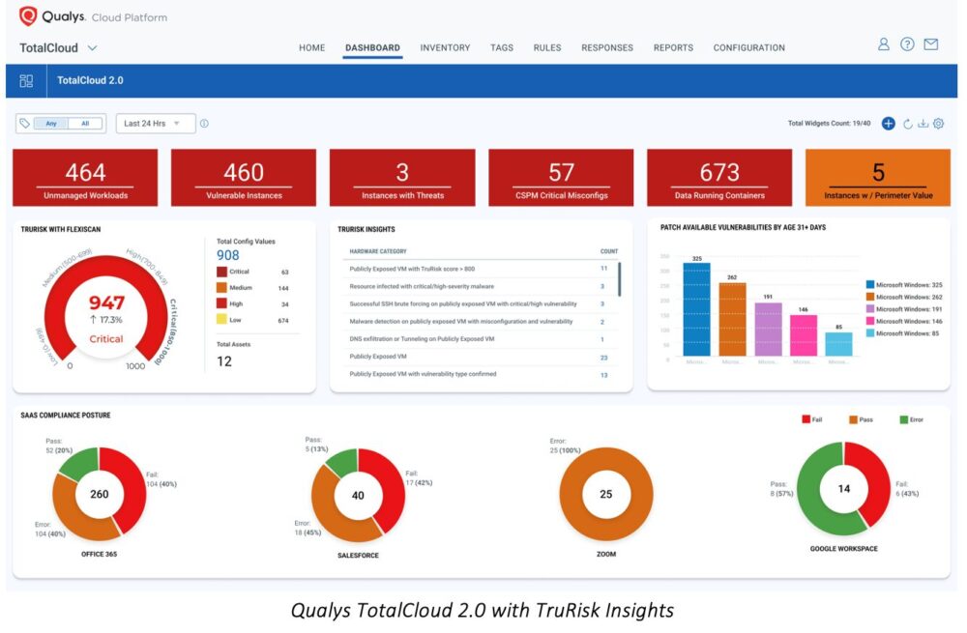Select the All tag filter toggle
967x633 pixels.
click(x=85, y=124)
